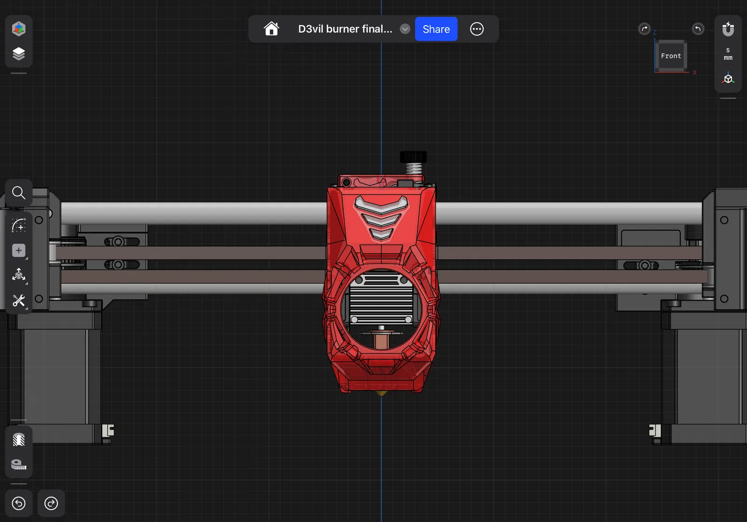Toggle the section view striped icon
Screen dimensions: 747x522
click(x=19, y=439)
